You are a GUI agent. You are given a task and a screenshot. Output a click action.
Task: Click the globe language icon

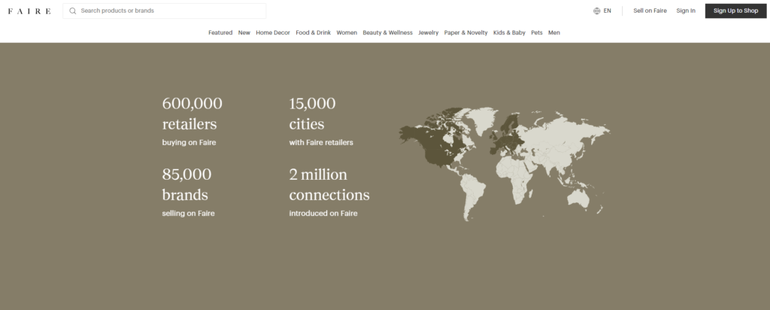pyautogui.click(x=596, y=11)
